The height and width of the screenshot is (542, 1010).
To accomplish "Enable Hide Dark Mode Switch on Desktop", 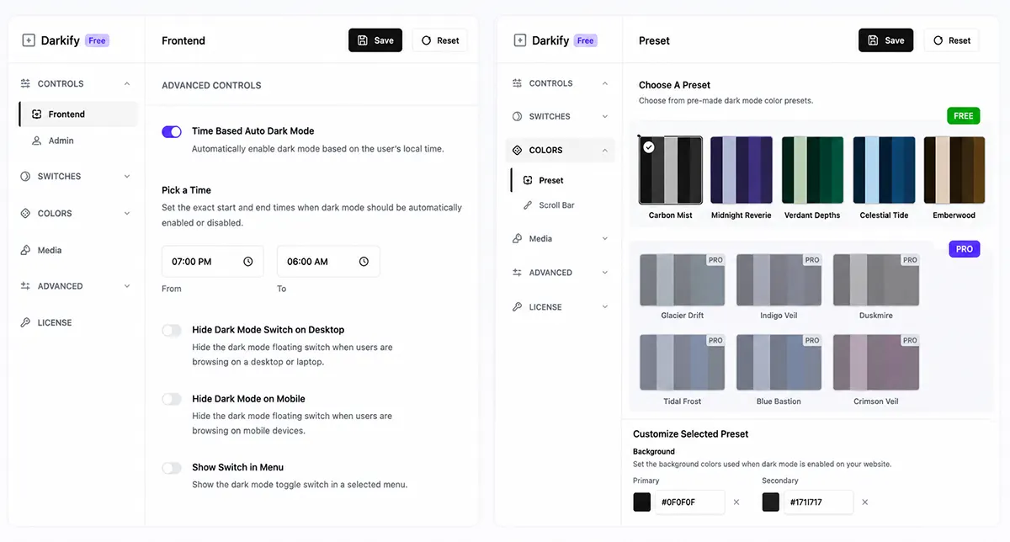I will (172, 331).
